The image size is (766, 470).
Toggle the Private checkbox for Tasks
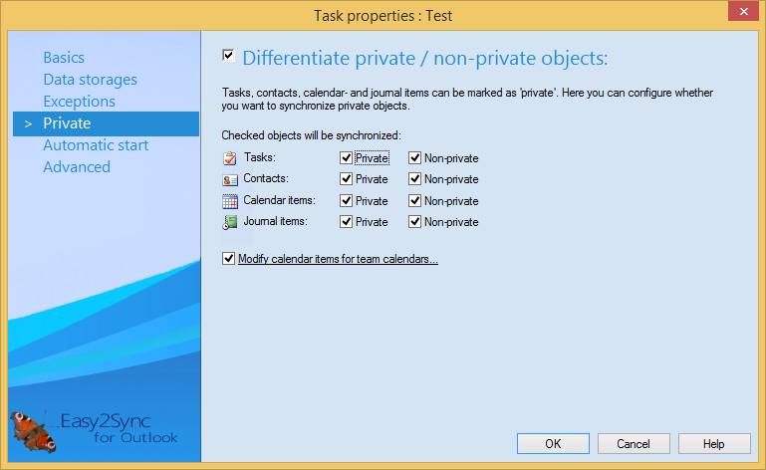click(346, 157)
